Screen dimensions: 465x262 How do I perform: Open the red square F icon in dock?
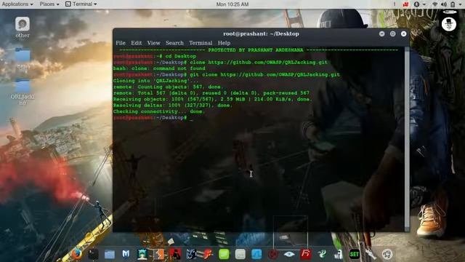point(306,254)
